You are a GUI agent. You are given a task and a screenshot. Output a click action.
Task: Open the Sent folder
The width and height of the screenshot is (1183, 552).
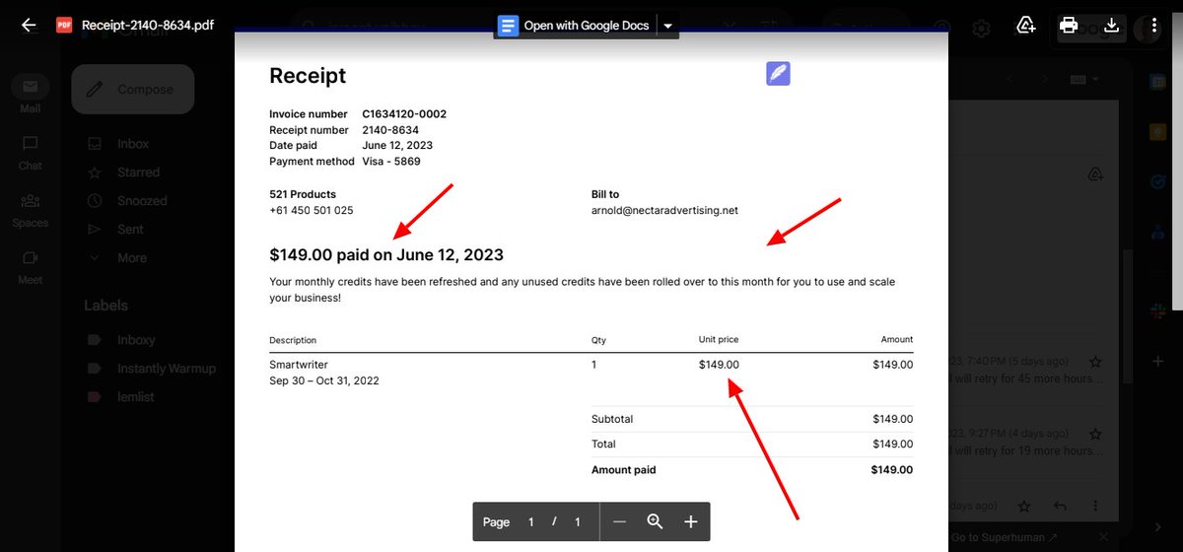[x=130, y=229]
